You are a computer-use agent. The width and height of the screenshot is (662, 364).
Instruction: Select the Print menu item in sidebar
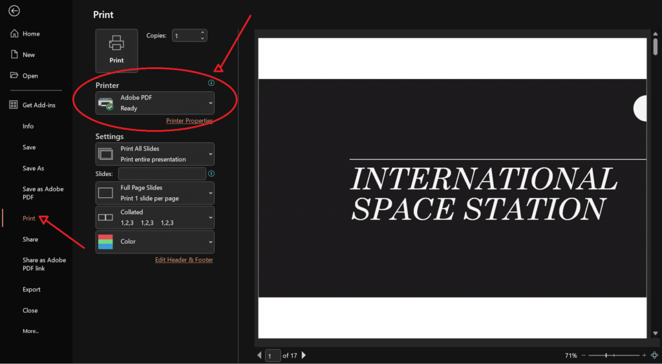[x=29, y=219]
